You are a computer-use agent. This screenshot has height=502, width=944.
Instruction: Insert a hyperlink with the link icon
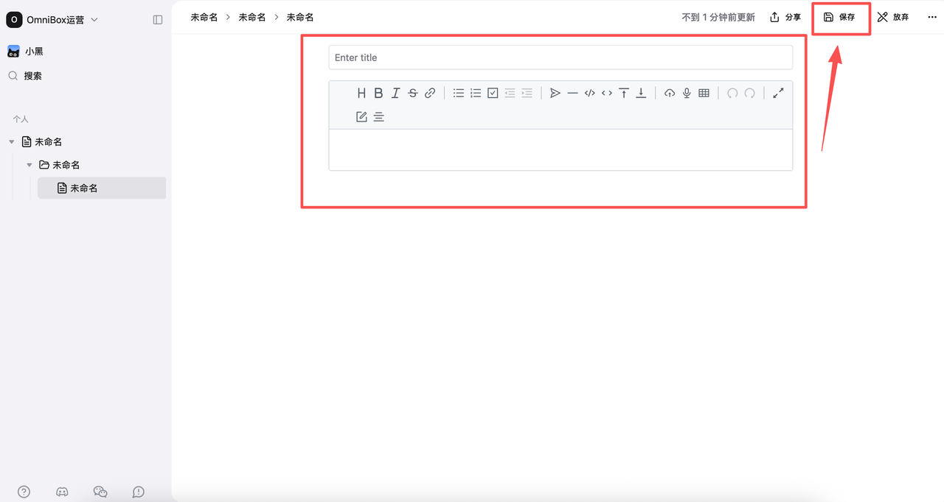coord(430,93)
